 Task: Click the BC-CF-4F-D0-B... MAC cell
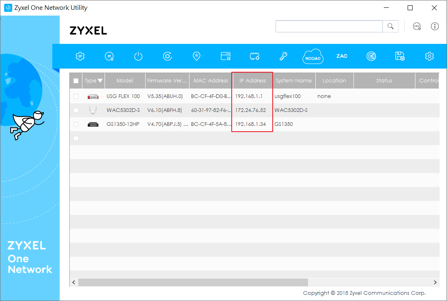coord(211,96)
